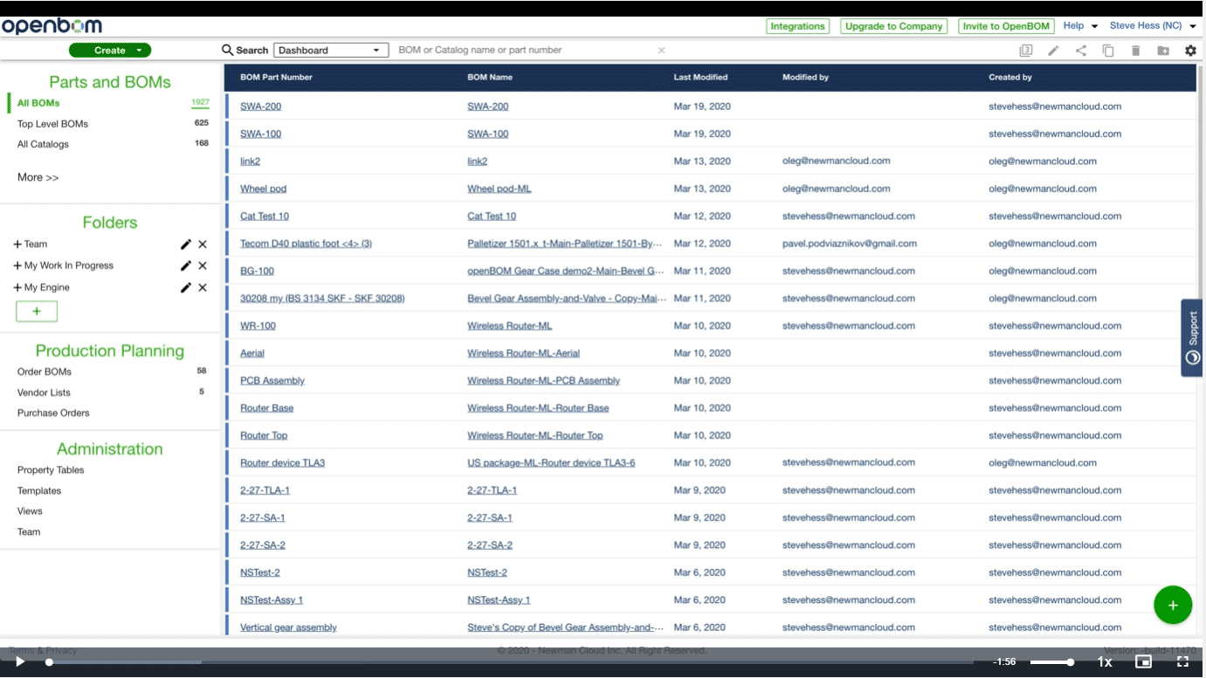Sort by BOM Part Number column header

coord(276,78)
